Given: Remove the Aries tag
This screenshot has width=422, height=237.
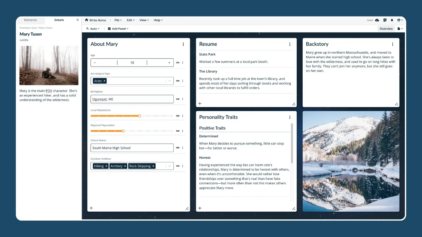Looking at the screenshot, I should coord(105,81).
